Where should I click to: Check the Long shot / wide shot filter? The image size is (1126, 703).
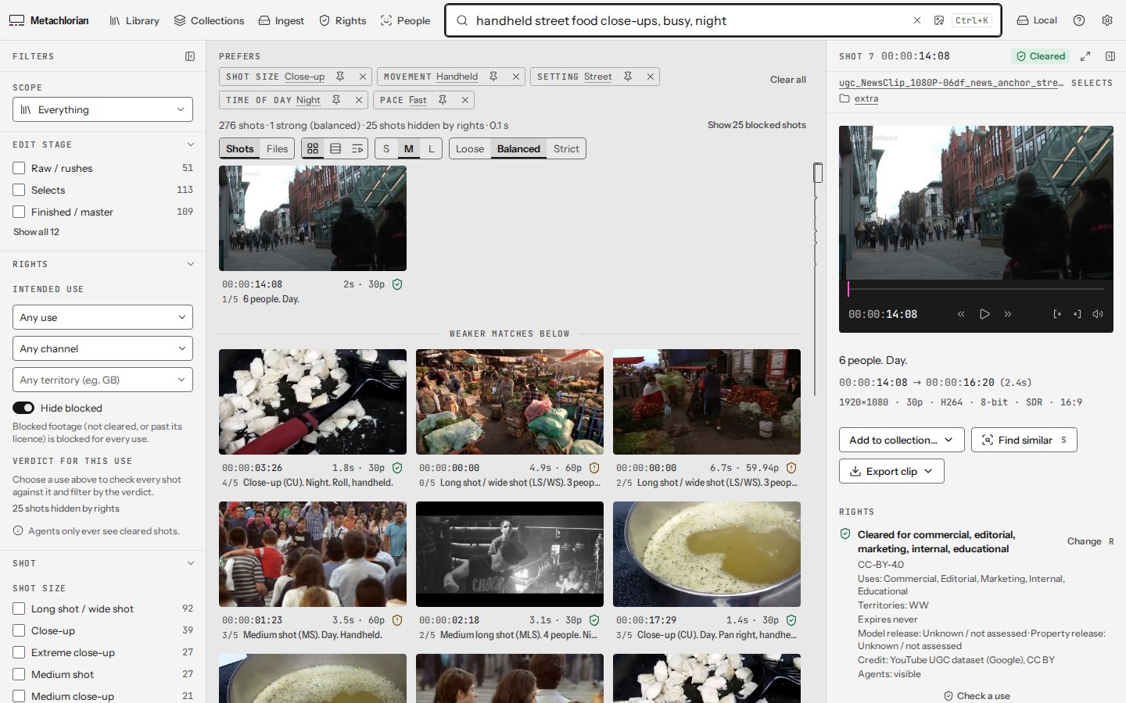pos(19,608)
